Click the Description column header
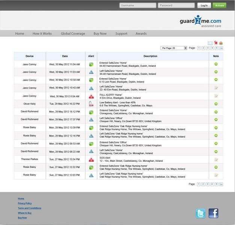 [153, 56]
